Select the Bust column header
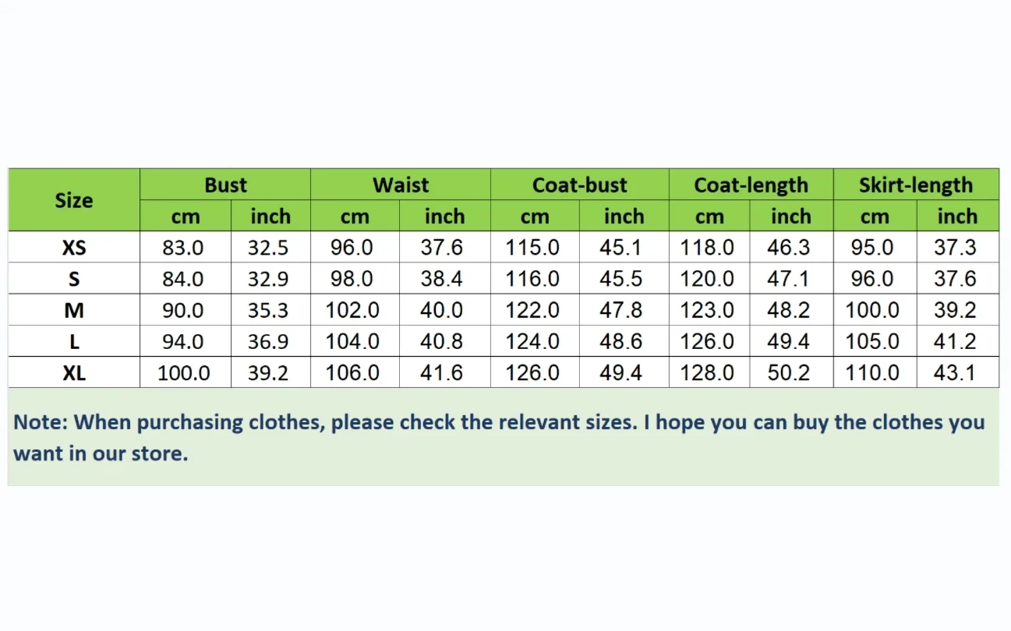Image resolution: width=1011 pixels, height=631 pixels. click(225, 185)
